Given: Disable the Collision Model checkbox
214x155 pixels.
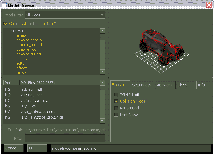Looking at the screenshot, I should pyautogui.click(x=116, y=101).
